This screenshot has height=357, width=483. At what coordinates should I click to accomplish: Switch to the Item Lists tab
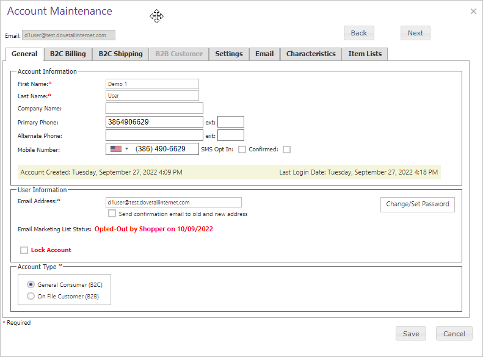365,54
